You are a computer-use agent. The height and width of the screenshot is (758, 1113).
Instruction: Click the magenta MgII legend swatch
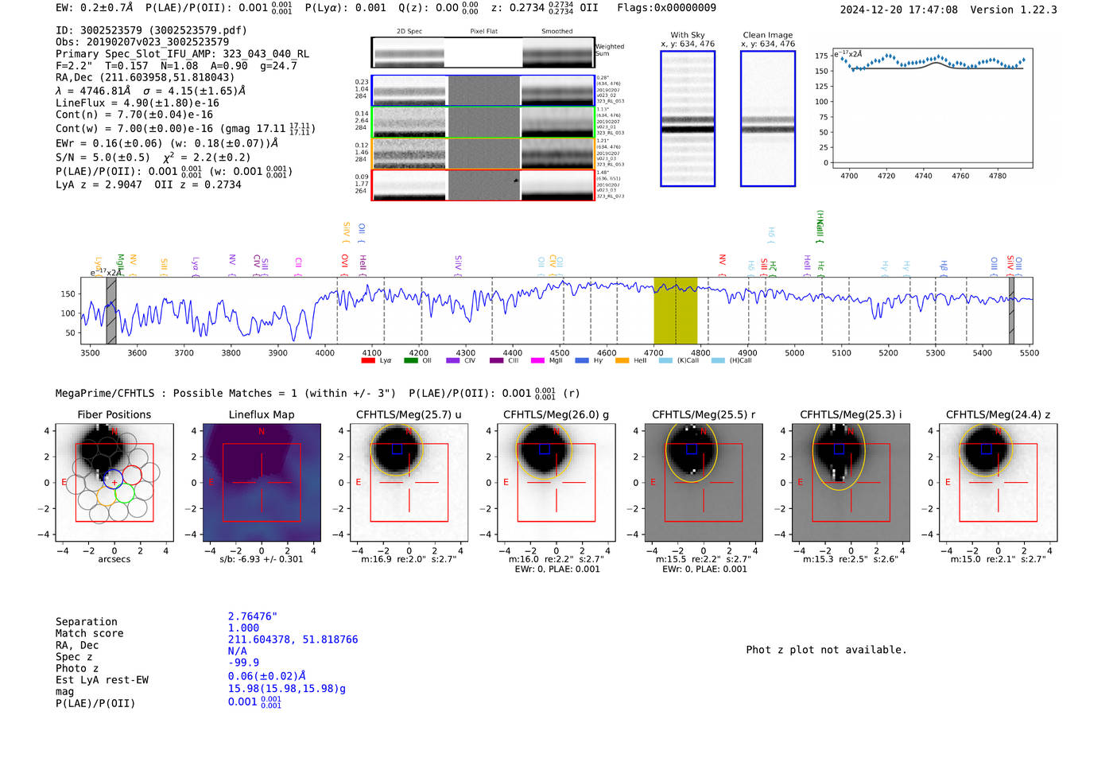(x=537, y=361)
